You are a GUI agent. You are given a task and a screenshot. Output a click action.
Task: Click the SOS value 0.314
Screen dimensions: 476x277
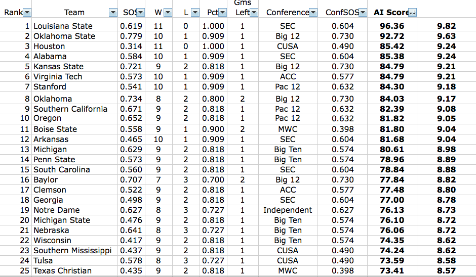[131, 47]
